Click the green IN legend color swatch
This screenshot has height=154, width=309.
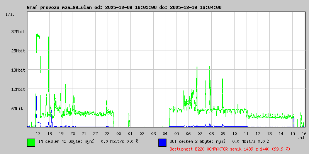(x=31, y=142)
